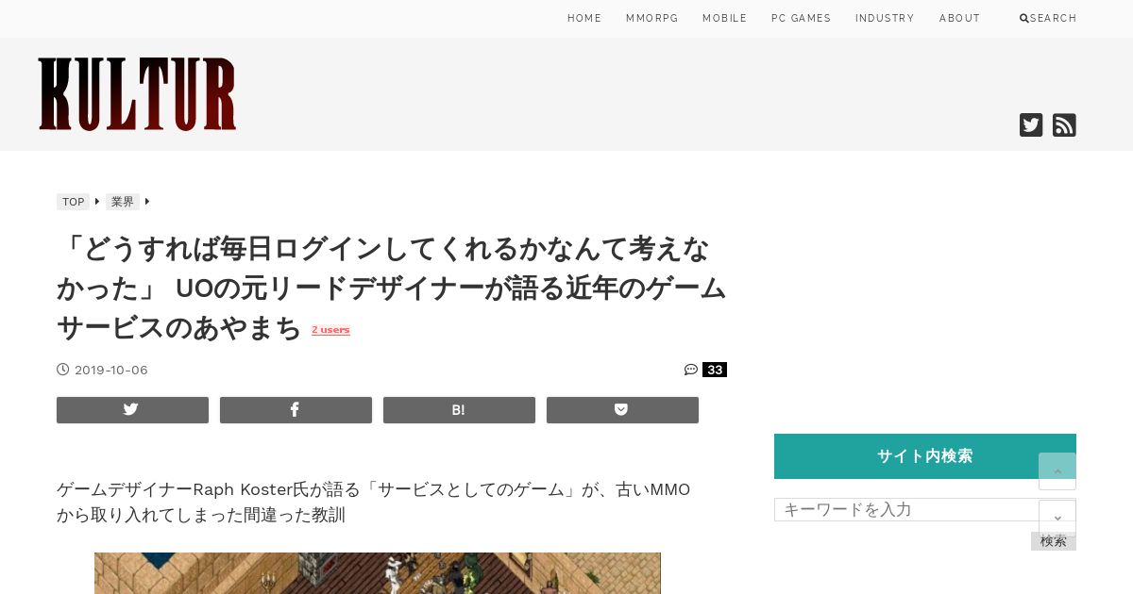Open SEARCH in the top navigation
1133x594 pixels.
coord(1048,19)
